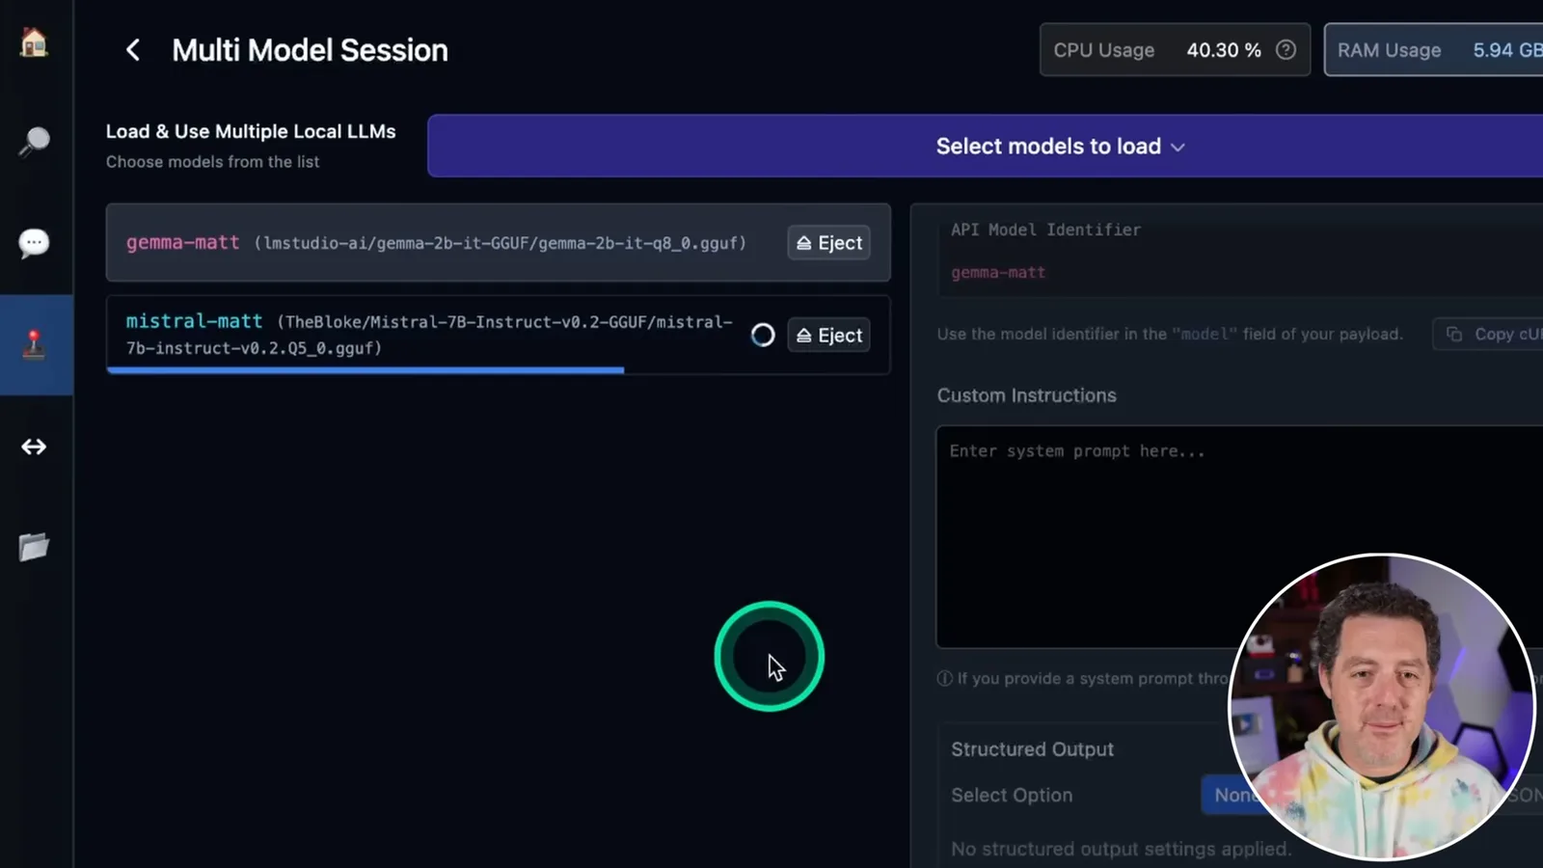Click the CPU Usage help icon
This screenshot has height=868, width=1543.
(x=1286, y=50)
